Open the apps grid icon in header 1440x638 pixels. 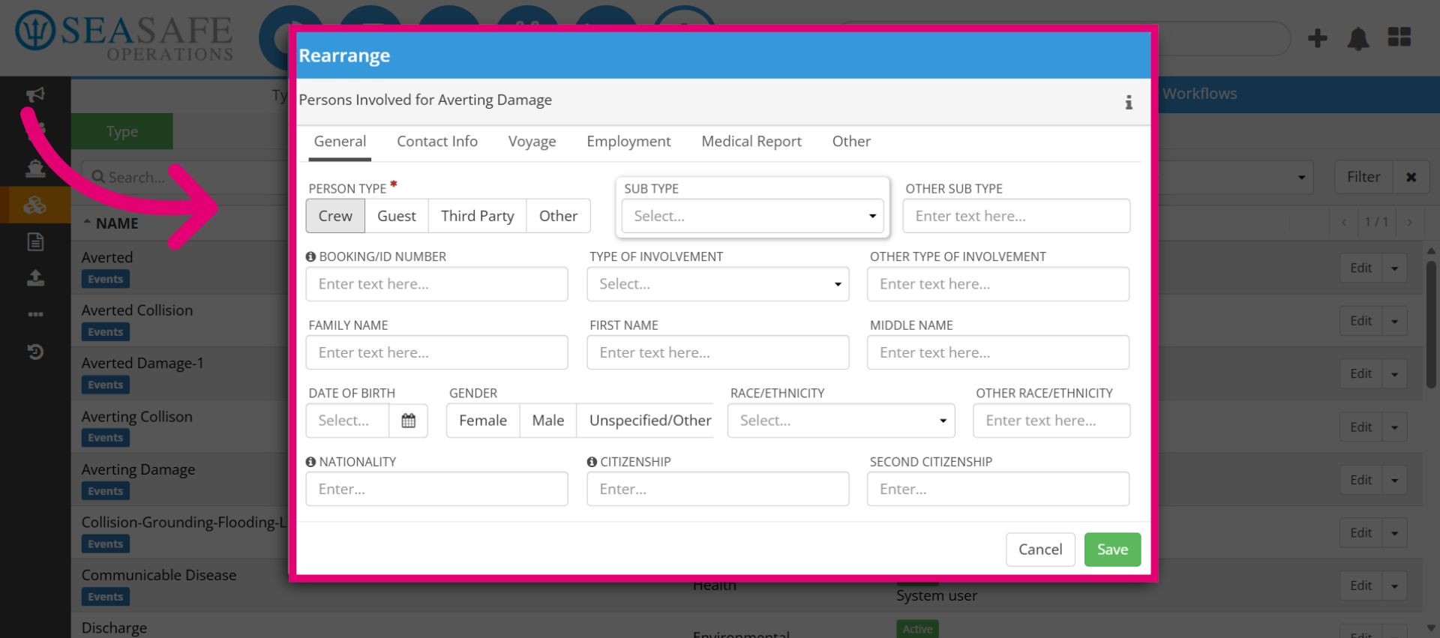[x=1399, y=37]
